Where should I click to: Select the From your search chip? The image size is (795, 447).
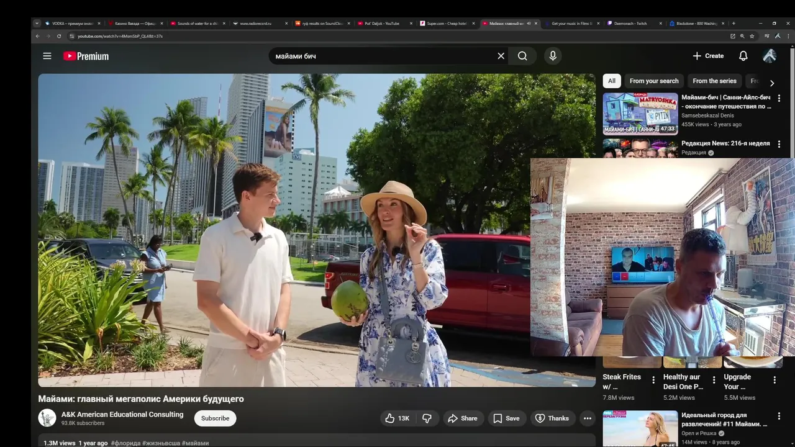(x=654, y=81)
